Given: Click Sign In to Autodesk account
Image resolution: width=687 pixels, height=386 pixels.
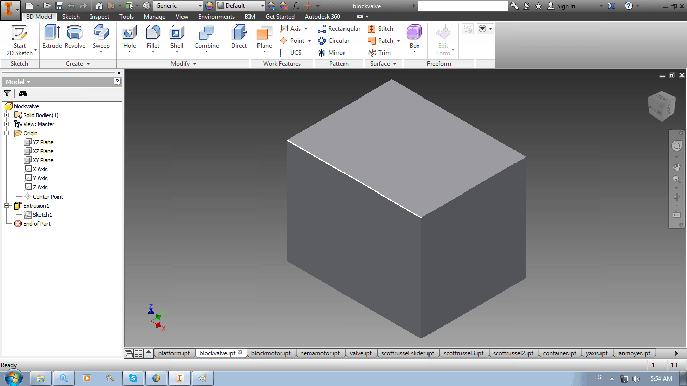Looking at the screenshot, I should tap(561, 6).
